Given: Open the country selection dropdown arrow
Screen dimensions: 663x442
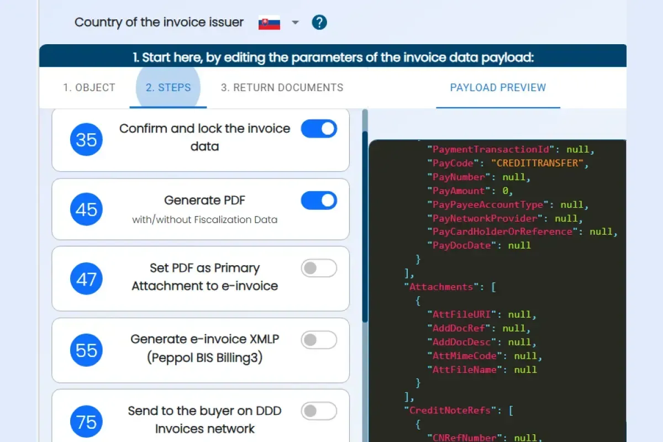Looking at the screenshot, I should pos(295,23).
